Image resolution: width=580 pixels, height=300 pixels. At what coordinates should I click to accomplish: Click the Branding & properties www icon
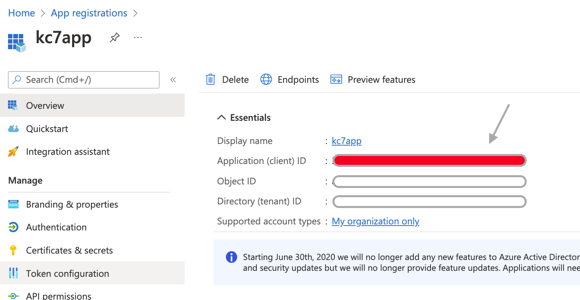tap(13, 204)
